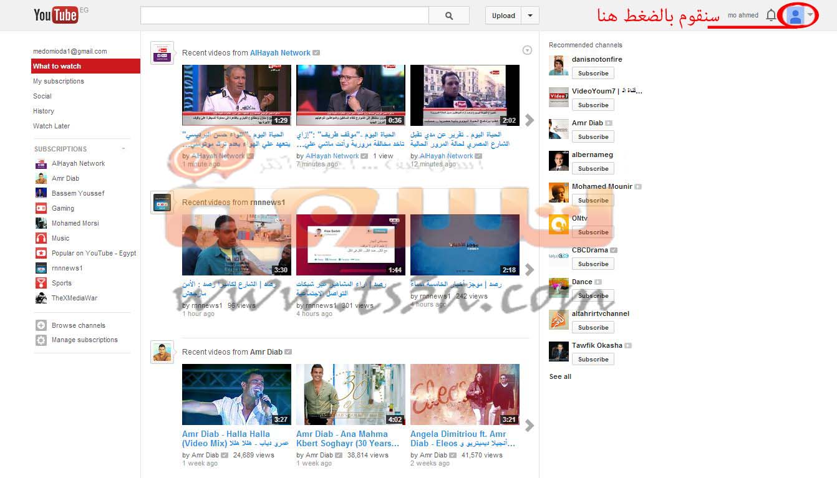Open Amr Diab - Halla Halla video title
Screen dimensions: 837x478
point(235,439)
